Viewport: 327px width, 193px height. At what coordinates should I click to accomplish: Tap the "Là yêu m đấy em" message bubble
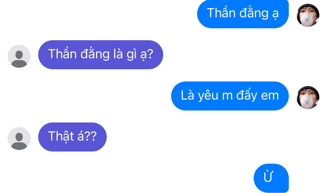(x=230, y=96)
